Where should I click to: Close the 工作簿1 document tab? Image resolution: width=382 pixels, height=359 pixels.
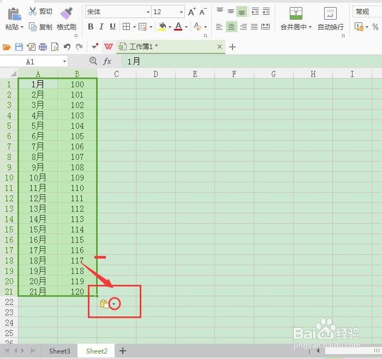click(219, 46)
